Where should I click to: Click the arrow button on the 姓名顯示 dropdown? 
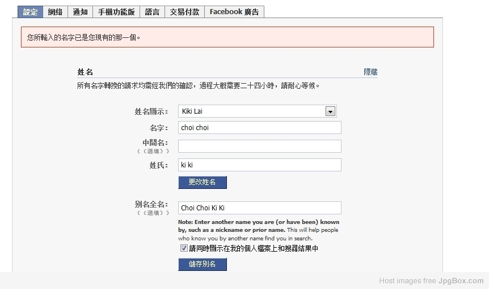tap(330, 111)
